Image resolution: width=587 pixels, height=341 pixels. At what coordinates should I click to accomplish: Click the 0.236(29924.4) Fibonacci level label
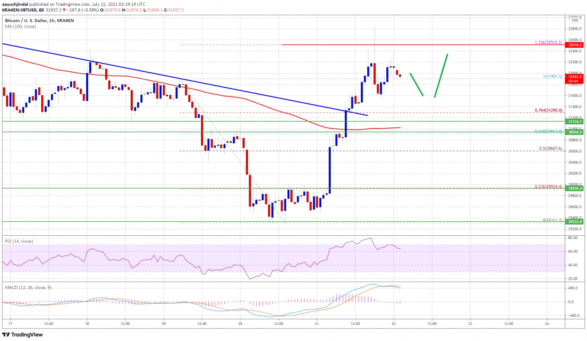coord(548,187)
